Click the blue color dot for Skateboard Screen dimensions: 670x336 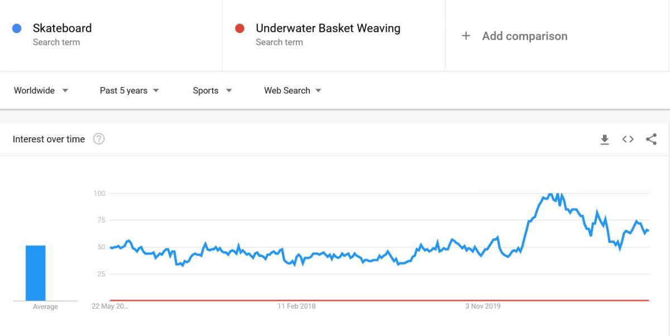(17, 28)
